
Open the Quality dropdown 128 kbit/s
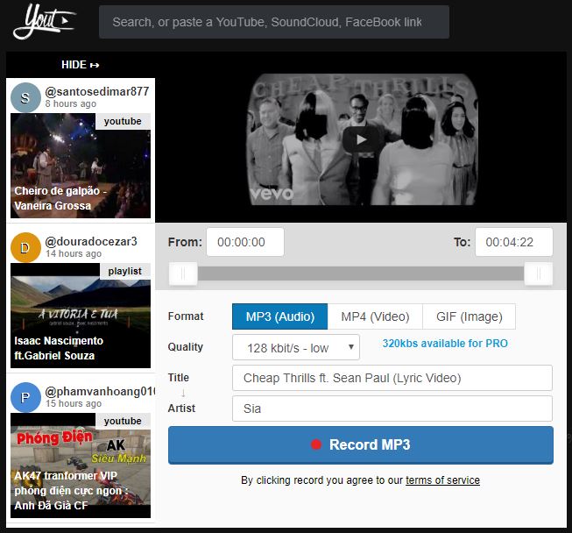(x=296, y=347)
